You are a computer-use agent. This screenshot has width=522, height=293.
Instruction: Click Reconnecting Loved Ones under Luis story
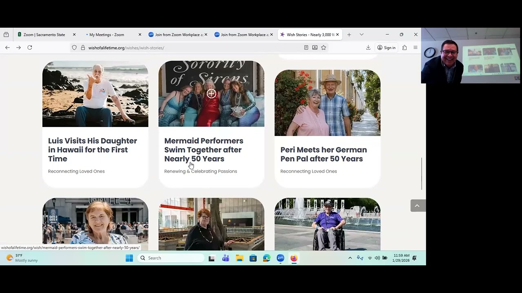click(76, 171)
